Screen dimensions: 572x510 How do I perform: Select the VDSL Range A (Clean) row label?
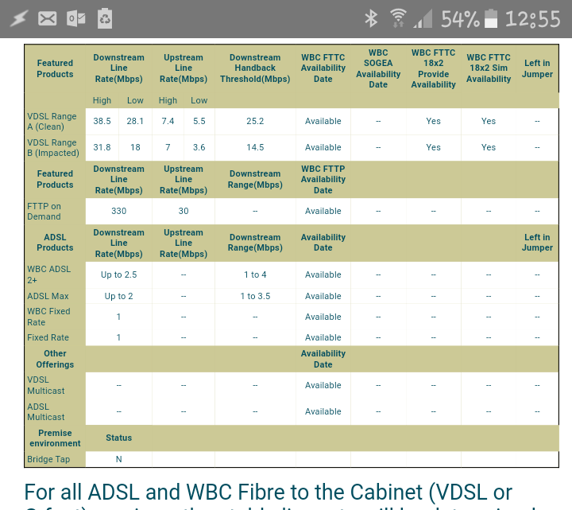tap(52, 121)
